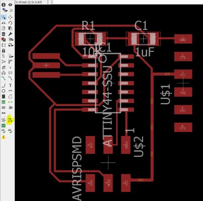Select the Paste tool
This screenshot has height=201, width=203.
click(x=11, y=28)
